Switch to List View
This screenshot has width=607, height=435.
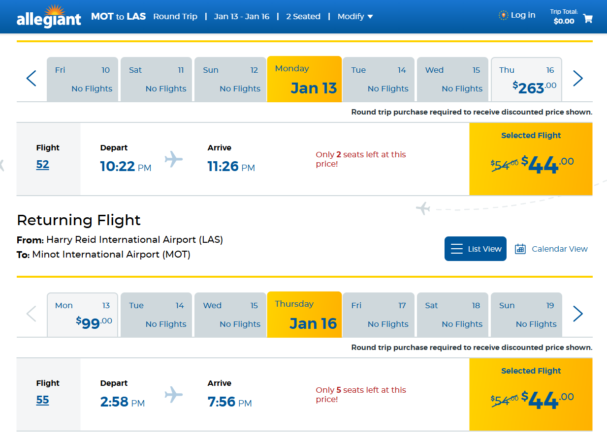coord(476,249)
